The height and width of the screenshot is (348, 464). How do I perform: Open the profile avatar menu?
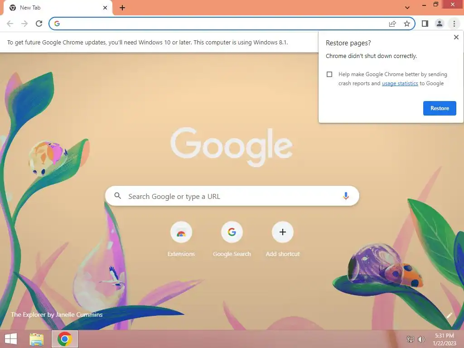pos(440,24)
